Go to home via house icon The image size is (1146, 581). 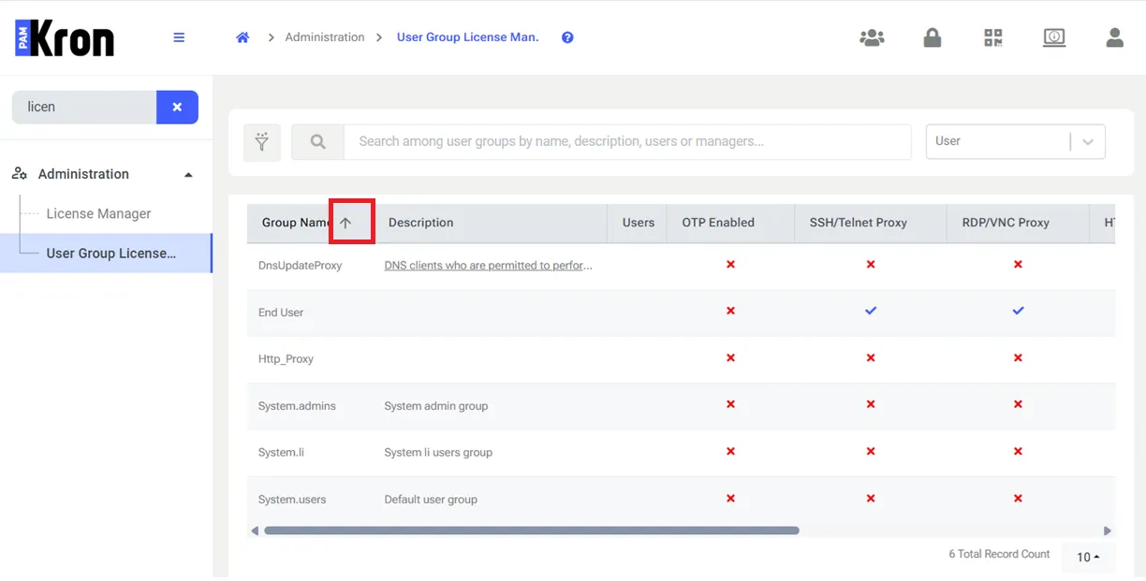coord(242,37)
